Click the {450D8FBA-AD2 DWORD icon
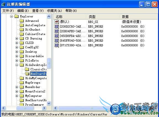Image resolution: width=159 pixels, height=117 pixels. coord(57,36)
